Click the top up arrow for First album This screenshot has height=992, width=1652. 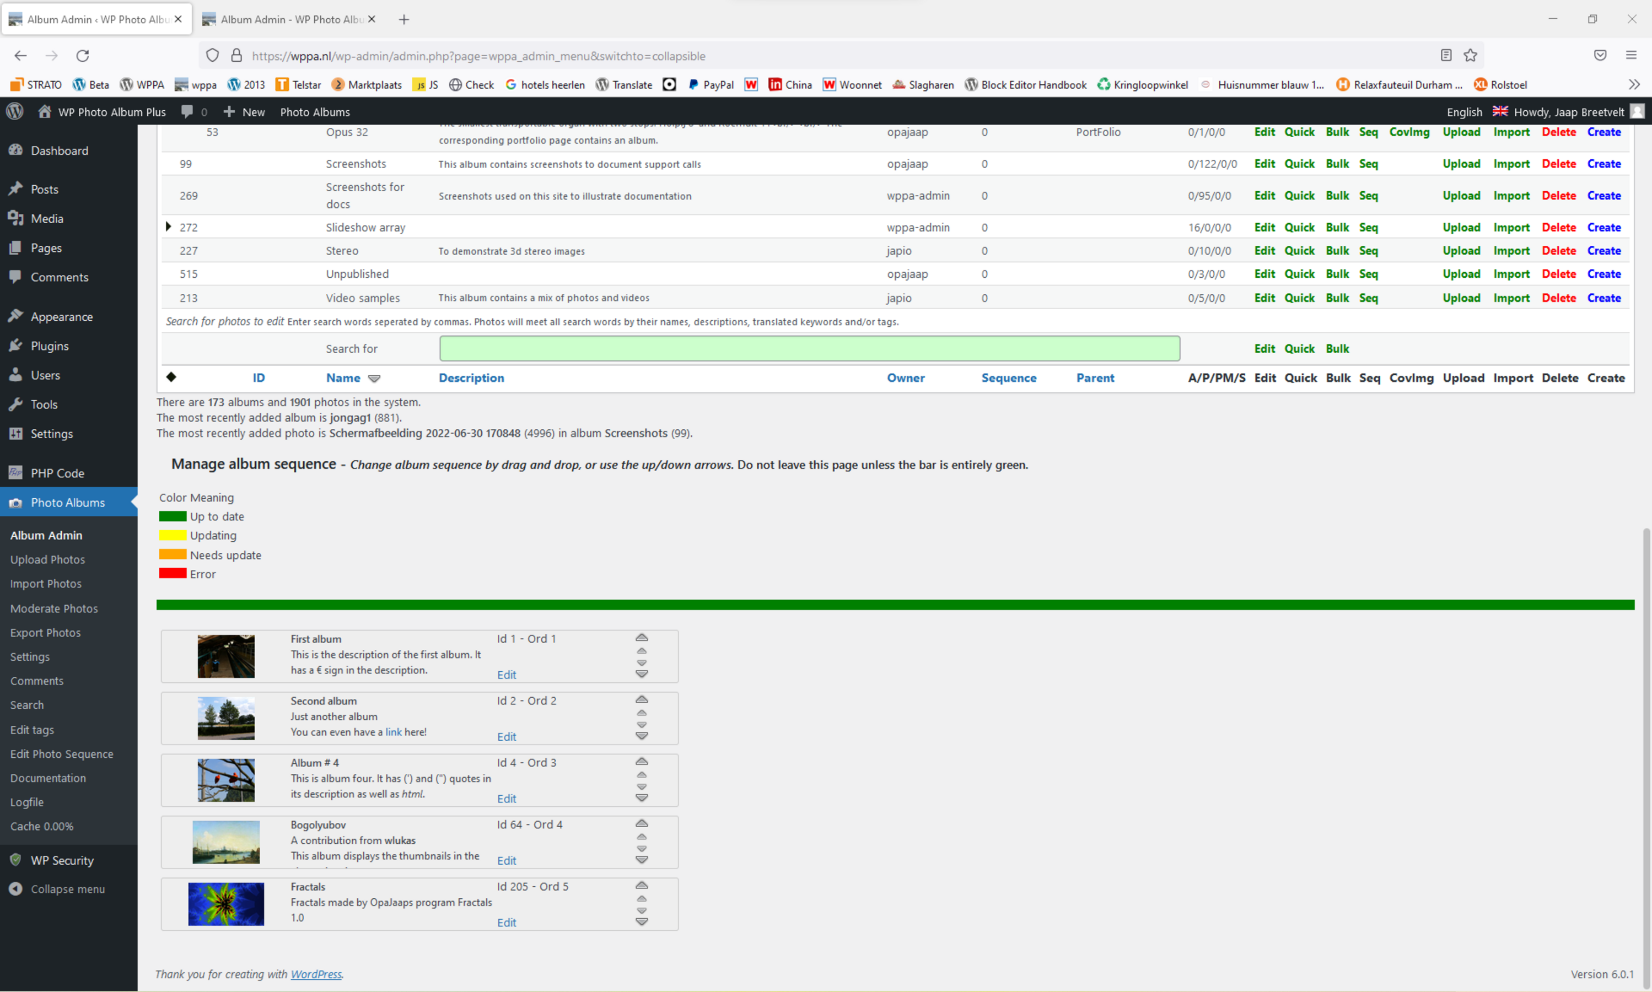coord(641,638)
